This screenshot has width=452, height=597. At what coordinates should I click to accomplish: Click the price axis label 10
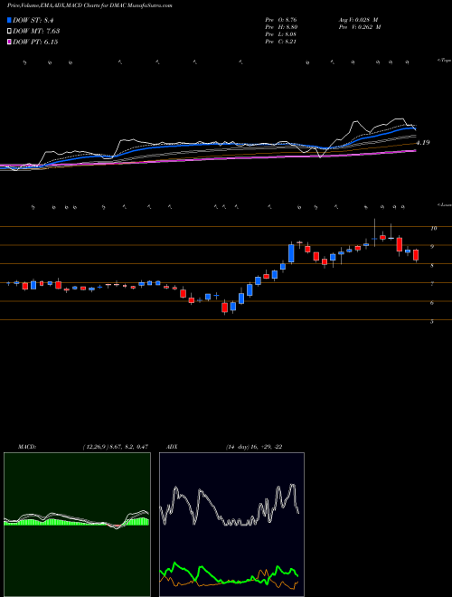[x=433, y=229]
